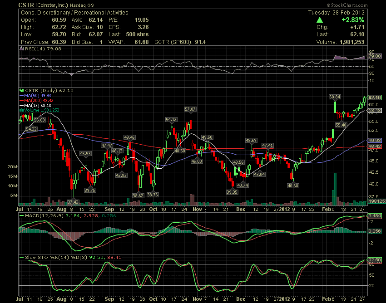Click the tall green volume spike bar in February
Image resolution: width=386 pixels, height=303 pixels.
(x=335, y=189)
